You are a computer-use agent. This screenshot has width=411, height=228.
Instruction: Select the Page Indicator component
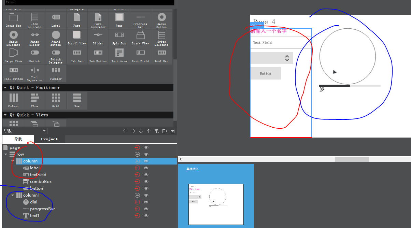tap(98, 20)
